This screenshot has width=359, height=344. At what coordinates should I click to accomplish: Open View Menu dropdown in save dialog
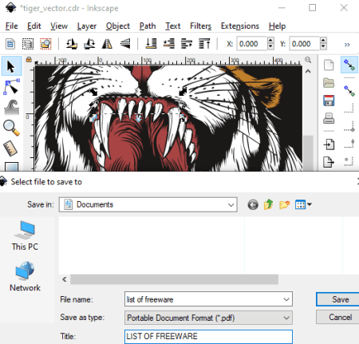coord(303,204)
